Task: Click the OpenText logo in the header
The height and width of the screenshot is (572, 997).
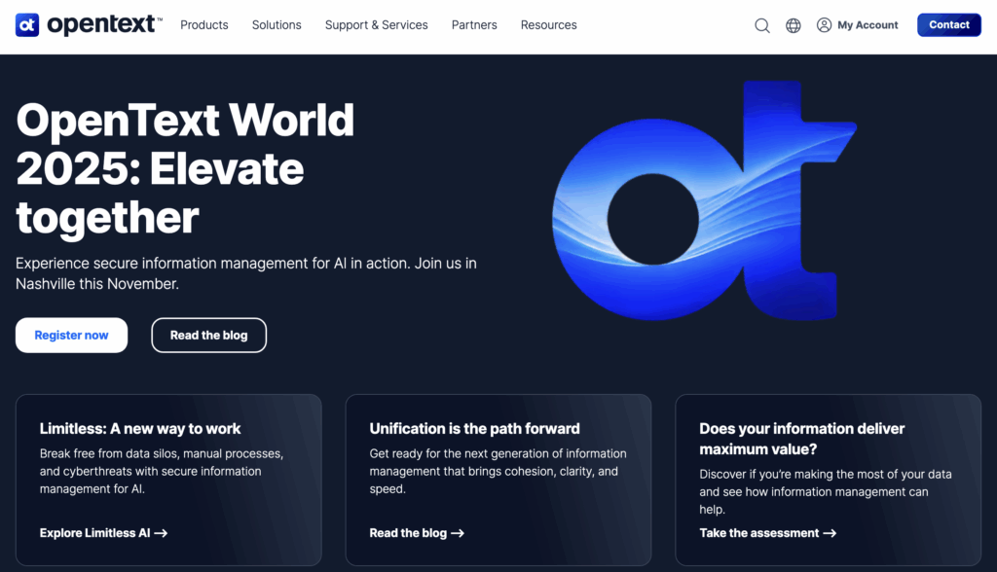Action: pos(89,24)
